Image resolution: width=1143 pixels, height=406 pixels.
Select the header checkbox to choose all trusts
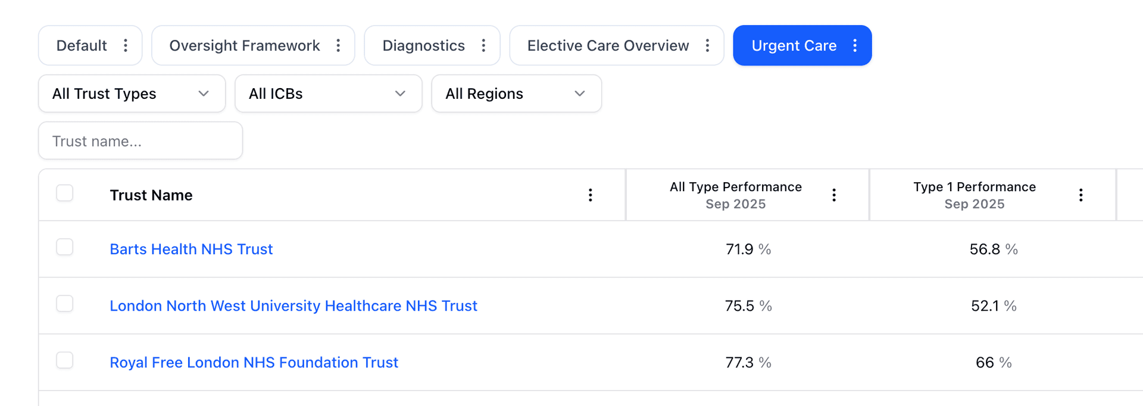64,192
